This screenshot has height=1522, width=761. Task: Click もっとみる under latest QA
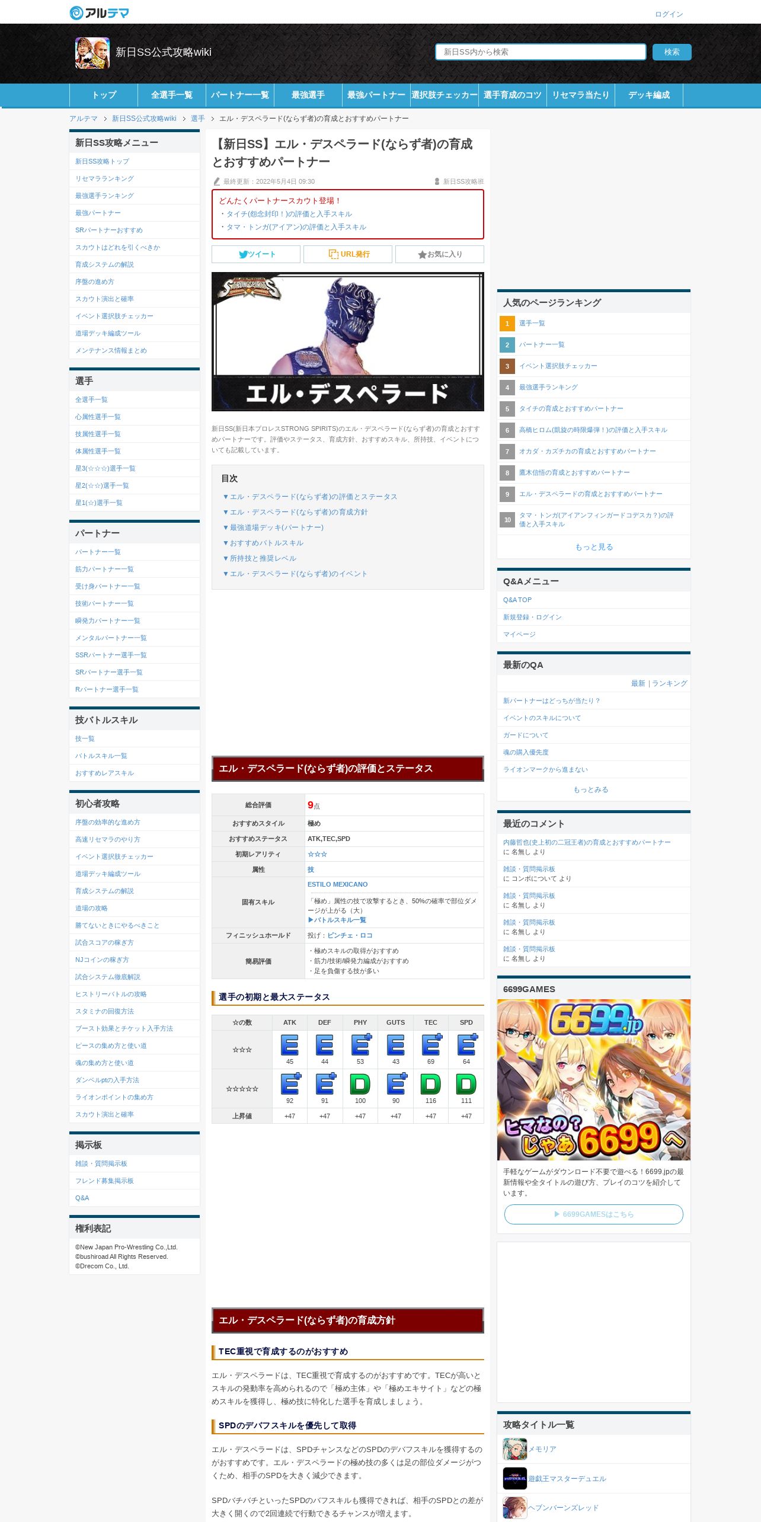point(591,789)
